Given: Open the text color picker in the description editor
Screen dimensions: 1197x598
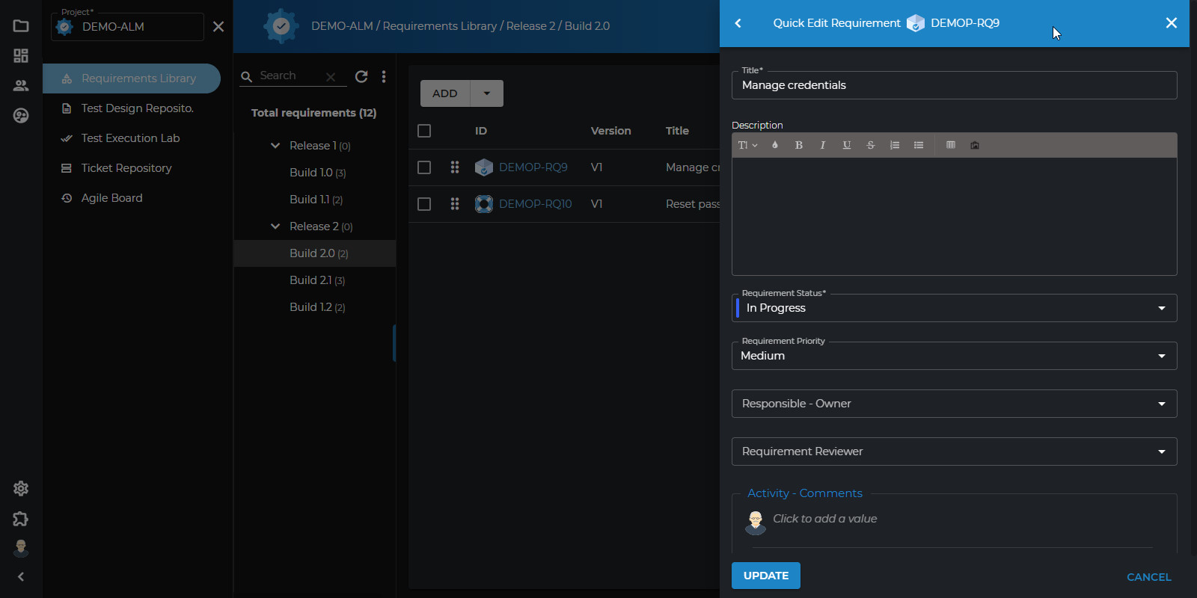Looking at the screenshot, I should point(775,145).
